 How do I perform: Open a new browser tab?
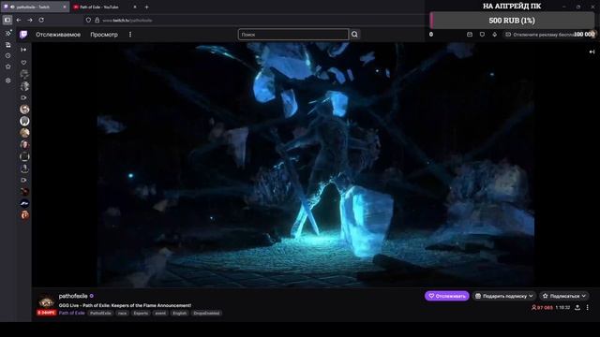[146, 7]
